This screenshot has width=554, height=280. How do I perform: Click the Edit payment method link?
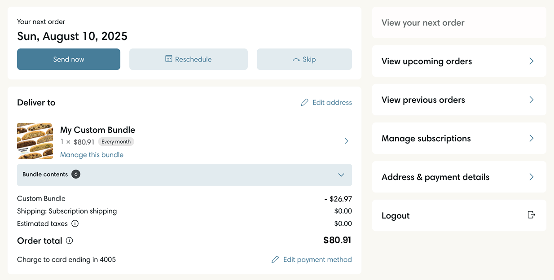click(317, 260)
